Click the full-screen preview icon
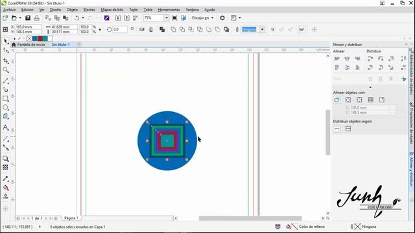Viewport: 415px width, 233px height. (174, 18)
